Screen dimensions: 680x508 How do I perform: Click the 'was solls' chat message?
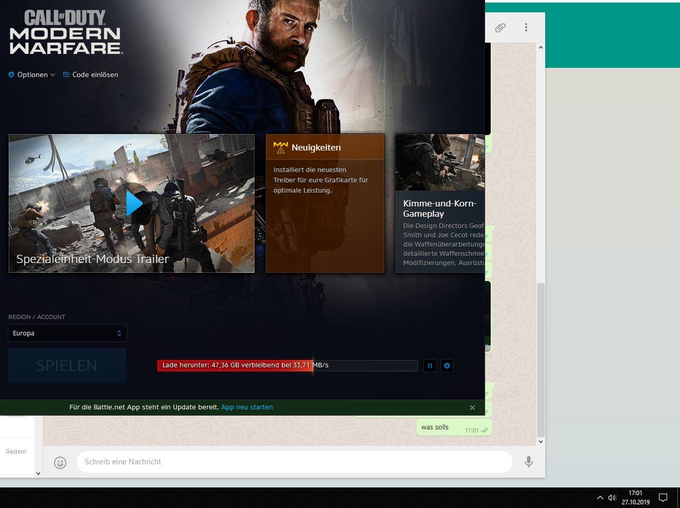[x=454, y=427]
